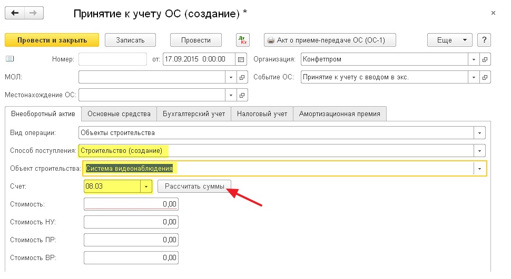Click the document status icon beside Номер
511x279 pixels.
click(x=10, y=58)
